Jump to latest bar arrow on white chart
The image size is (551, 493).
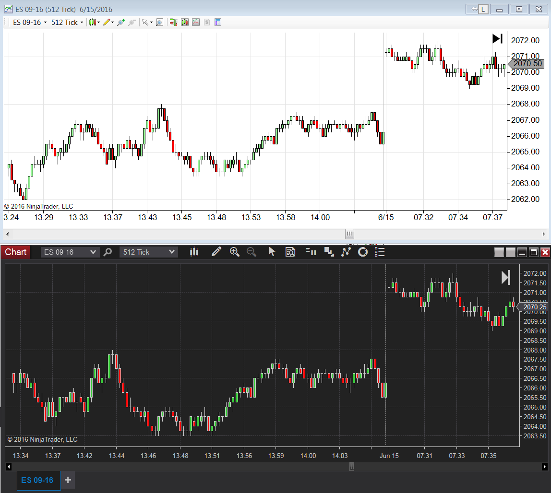coord(497,39)
